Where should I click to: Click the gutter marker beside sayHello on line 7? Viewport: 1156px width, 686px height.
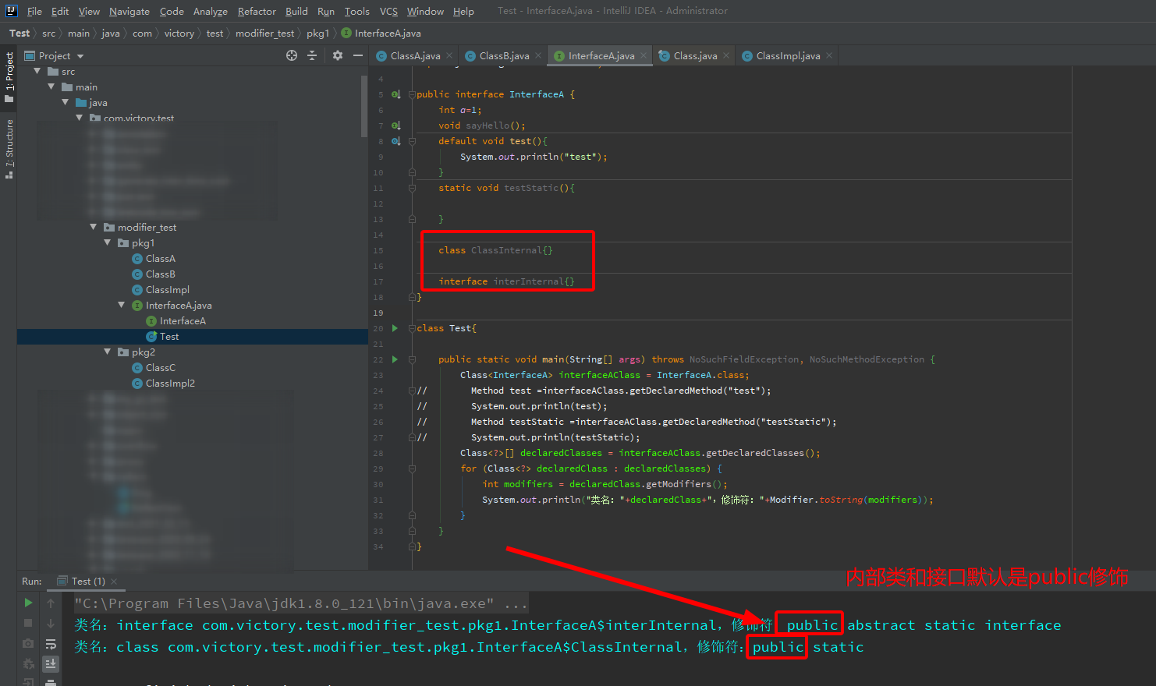(x=396, y=126)
